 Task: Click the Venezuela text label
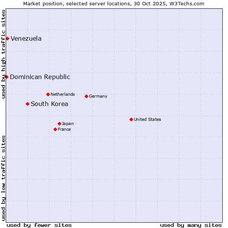(26, 39)
